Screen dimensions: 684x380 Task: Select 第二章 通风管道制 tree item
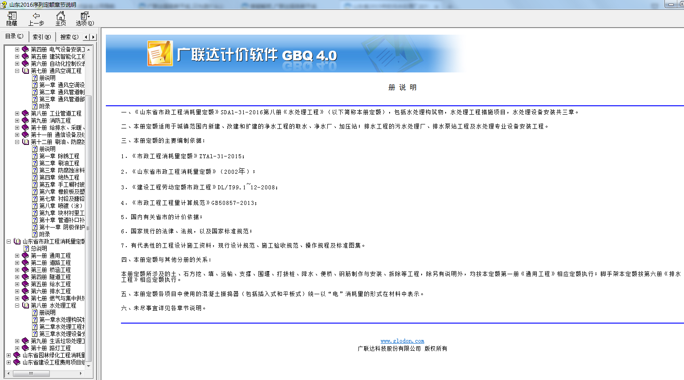[62, 92]
